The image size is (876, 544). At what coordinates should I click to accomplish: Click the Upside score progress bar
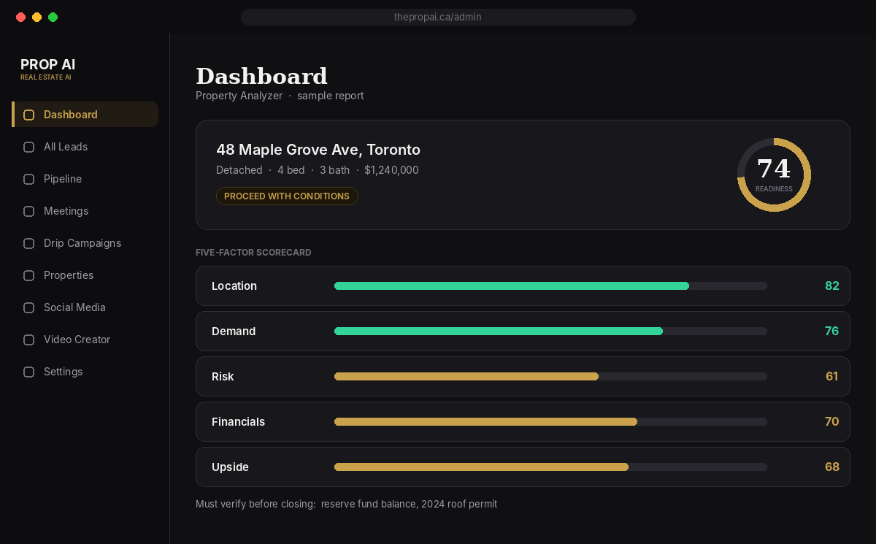550,467
